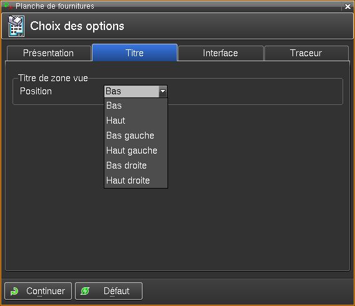This screenshot has height=306, width=355.
Task: Click the Continuer button
Action: (x=38, y=291)
